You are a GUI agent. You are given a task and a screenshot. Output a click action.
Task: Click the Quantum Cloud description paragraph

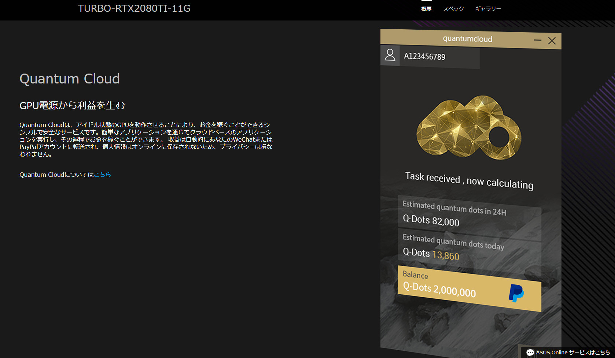click(146, 139)
